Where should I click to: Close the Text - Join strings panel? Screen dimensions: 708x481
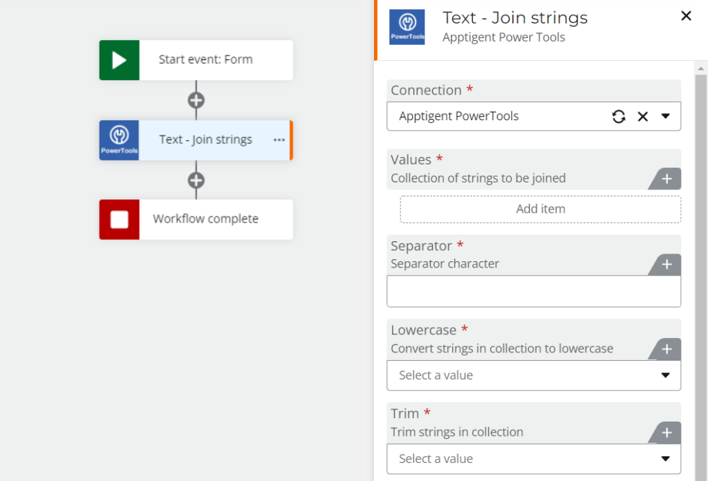pyautogui.click(x=686, y=16)
